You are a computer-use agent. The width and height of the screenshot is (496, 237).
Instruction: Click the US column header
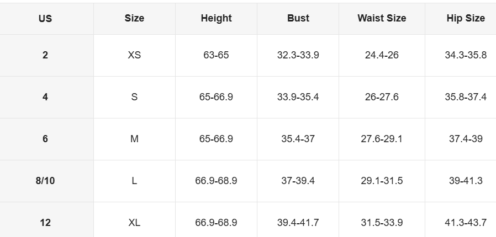(45, 18)
